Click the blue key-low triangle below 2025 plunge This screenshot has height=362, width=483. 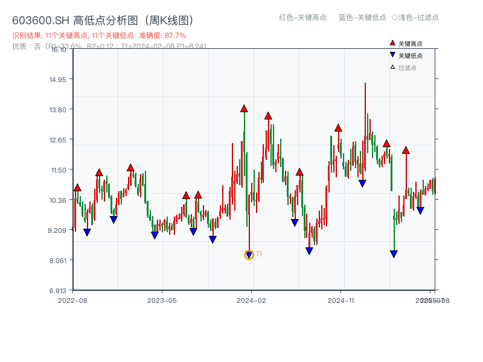(x=394, y=254)
